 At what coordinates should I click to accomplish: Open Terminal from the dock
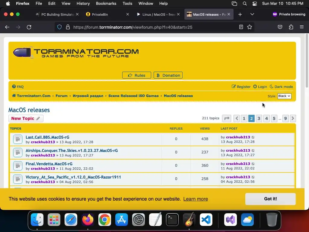coord(172,220)
